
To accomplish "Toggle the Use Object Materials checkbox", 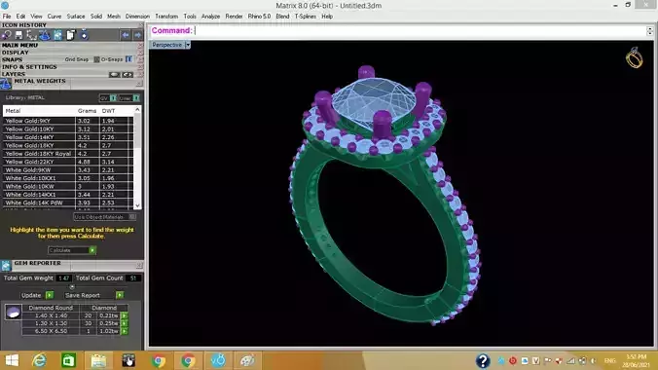I will [132, 217].
